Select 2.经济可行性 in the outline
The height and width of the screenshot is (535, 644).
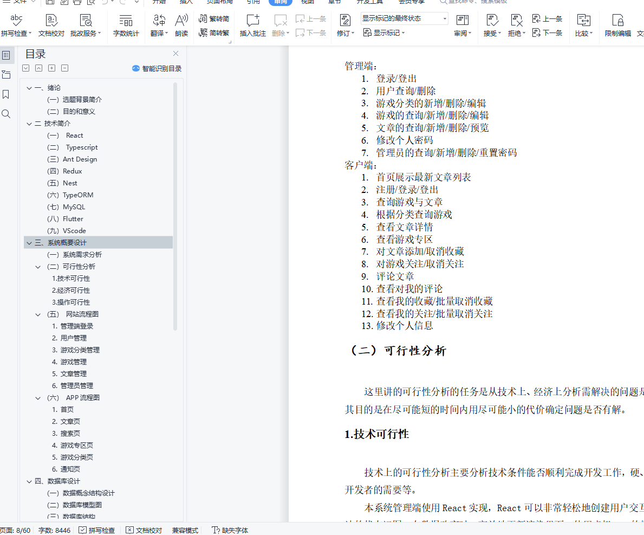[70, 290]
